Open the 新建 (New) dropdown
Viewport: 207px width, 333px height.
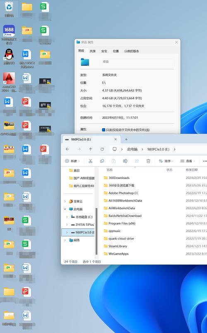[72, 161]
